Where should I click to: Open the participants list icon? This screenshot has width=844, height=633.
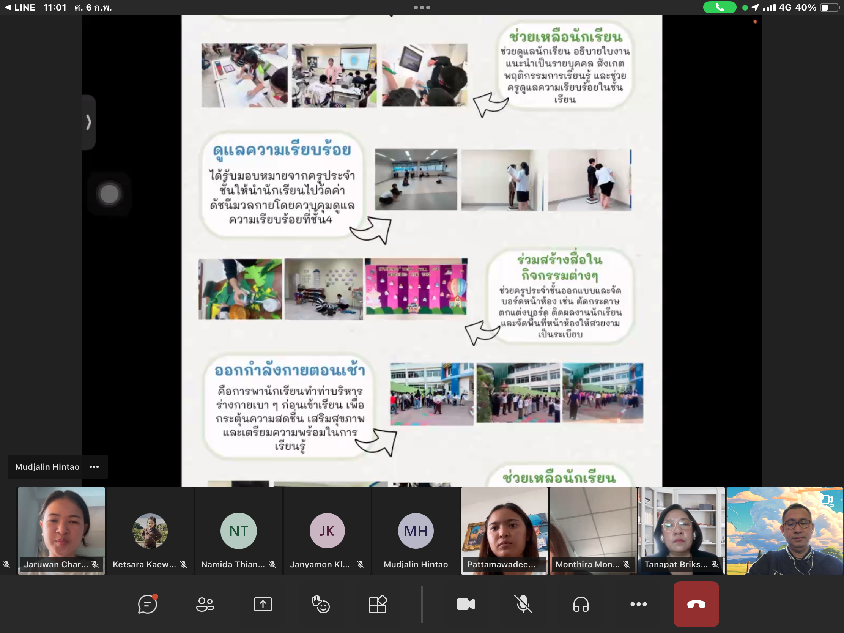pos(205,604)
